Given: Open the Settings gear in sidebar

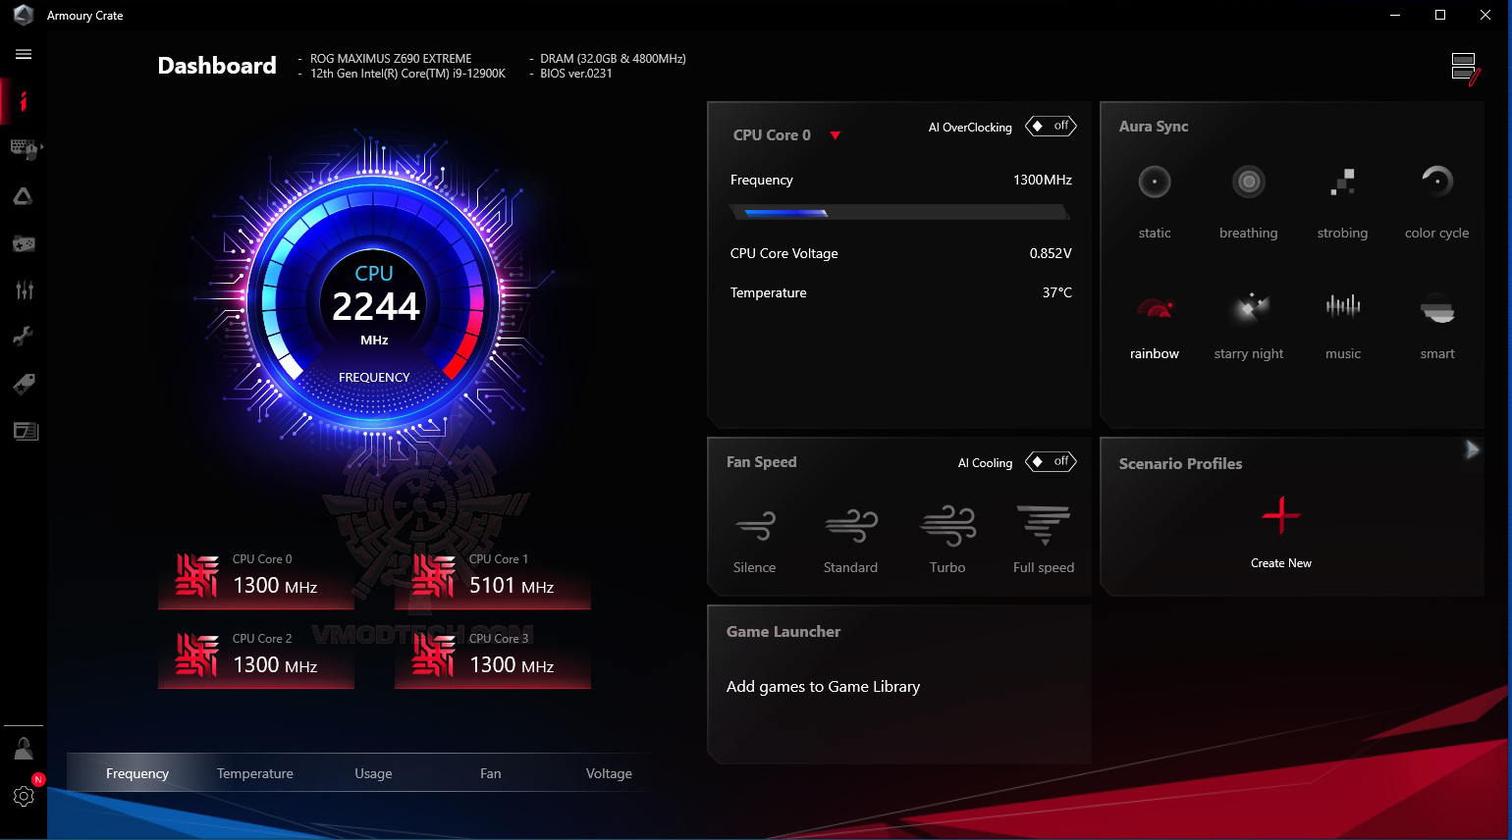Looking at the screenshot, I should point(24,796).
